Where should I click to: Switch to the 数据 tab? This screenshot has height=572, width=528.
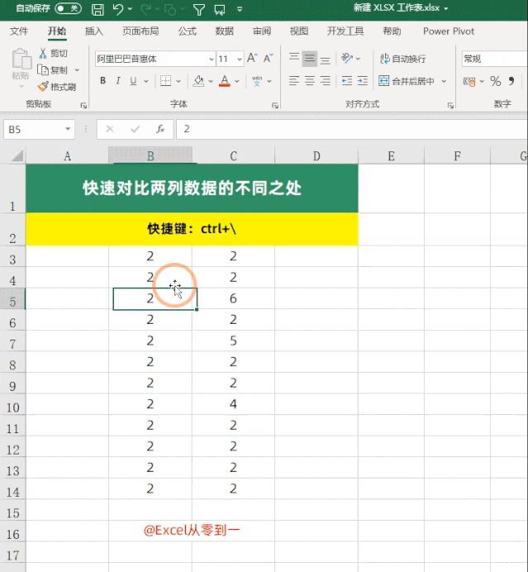(224, 31)
